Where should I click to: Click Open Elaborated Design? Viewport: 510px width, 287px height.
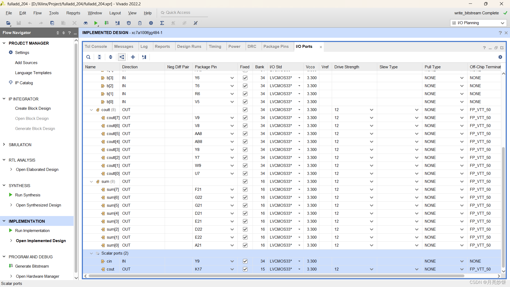tap(37, 169)
